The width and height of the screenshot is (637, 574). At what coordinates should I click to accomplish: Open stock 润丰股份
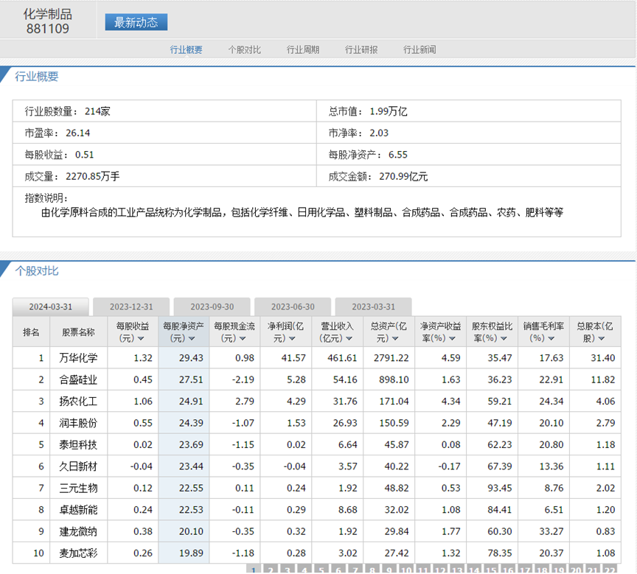(78, 423)
